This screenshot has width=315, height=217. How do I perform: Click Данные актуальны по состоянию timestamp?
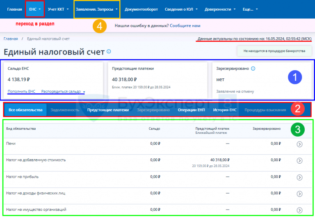[255, 39]
